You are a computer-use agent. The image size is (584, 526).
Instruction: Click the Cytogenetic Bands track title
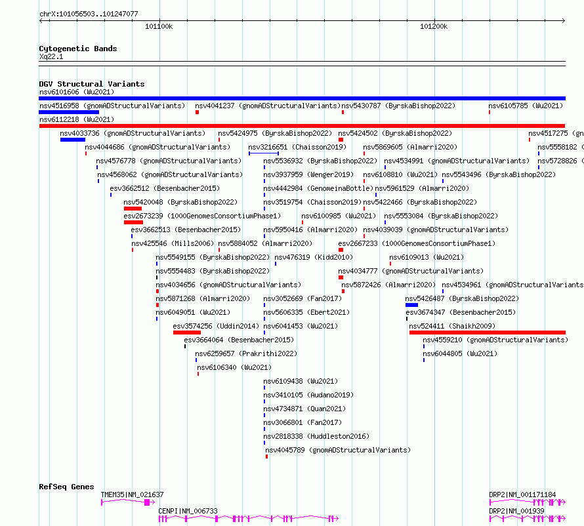[x=78, y=49]
